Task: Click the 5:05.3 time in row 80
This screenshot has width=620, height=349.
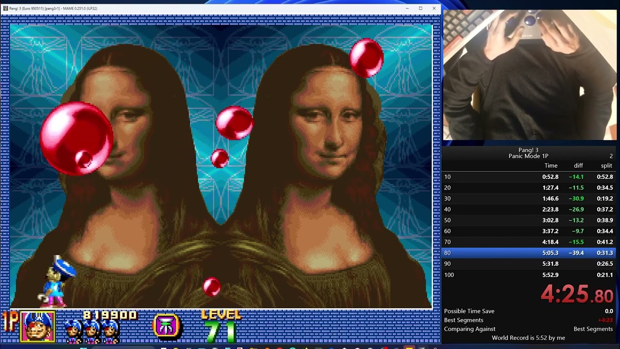Action: click(x=550, y=253)
